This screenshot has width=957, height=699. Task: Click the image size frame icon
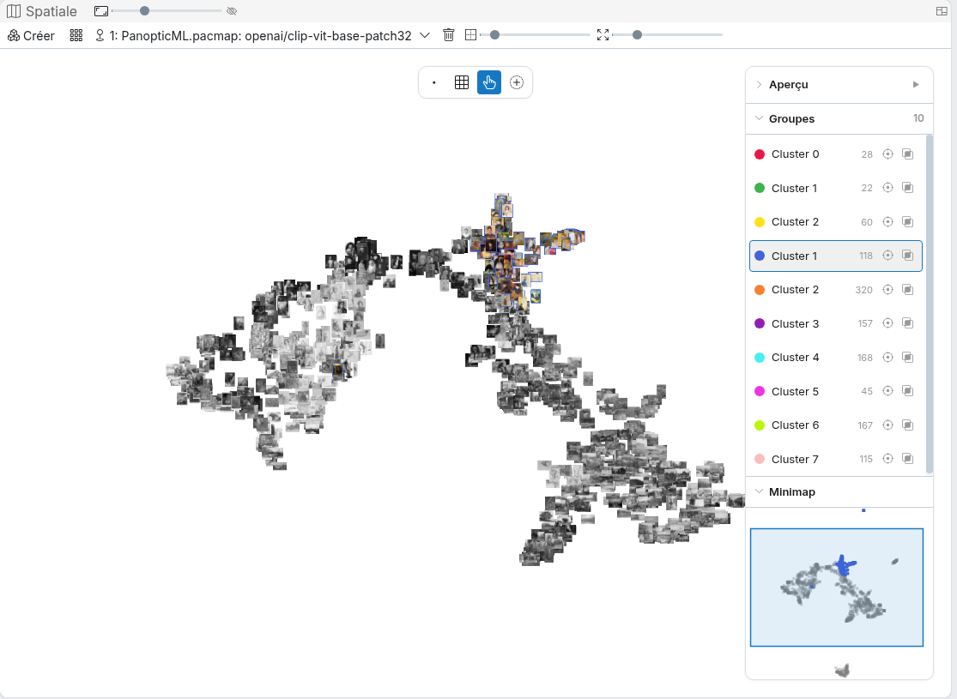[101, 11]
